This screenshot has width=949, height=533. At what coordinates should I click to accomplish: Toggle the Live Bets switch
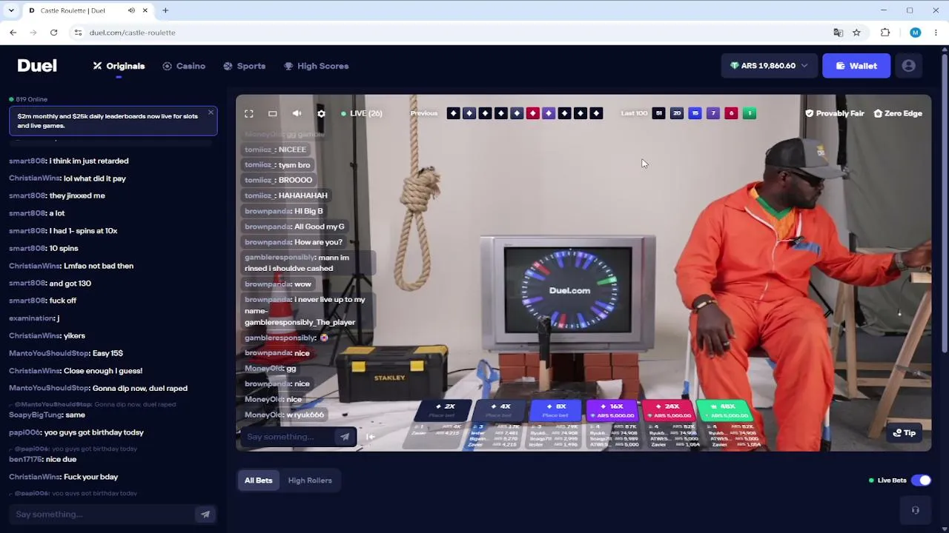(x=921, y=480)
